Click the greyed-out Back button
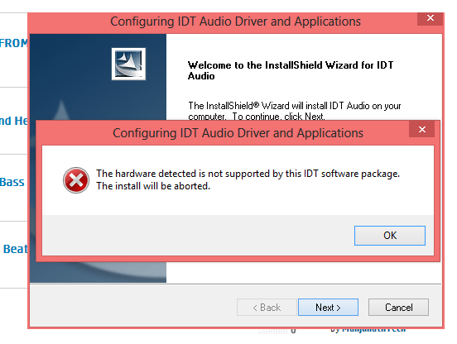This screenshot has width=457, height=344. pyautogui.click(x=267, y=308)
